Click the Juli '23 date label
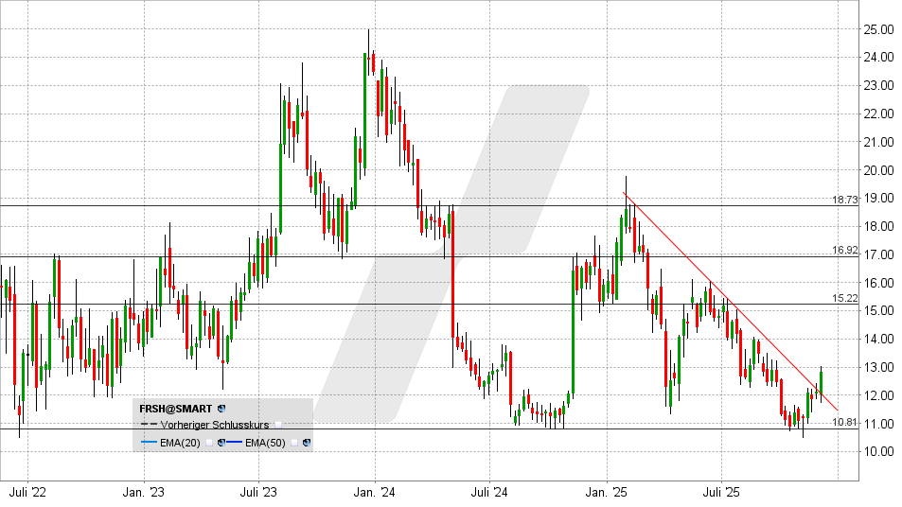This screenshot has width=902, height=507. 258,493
